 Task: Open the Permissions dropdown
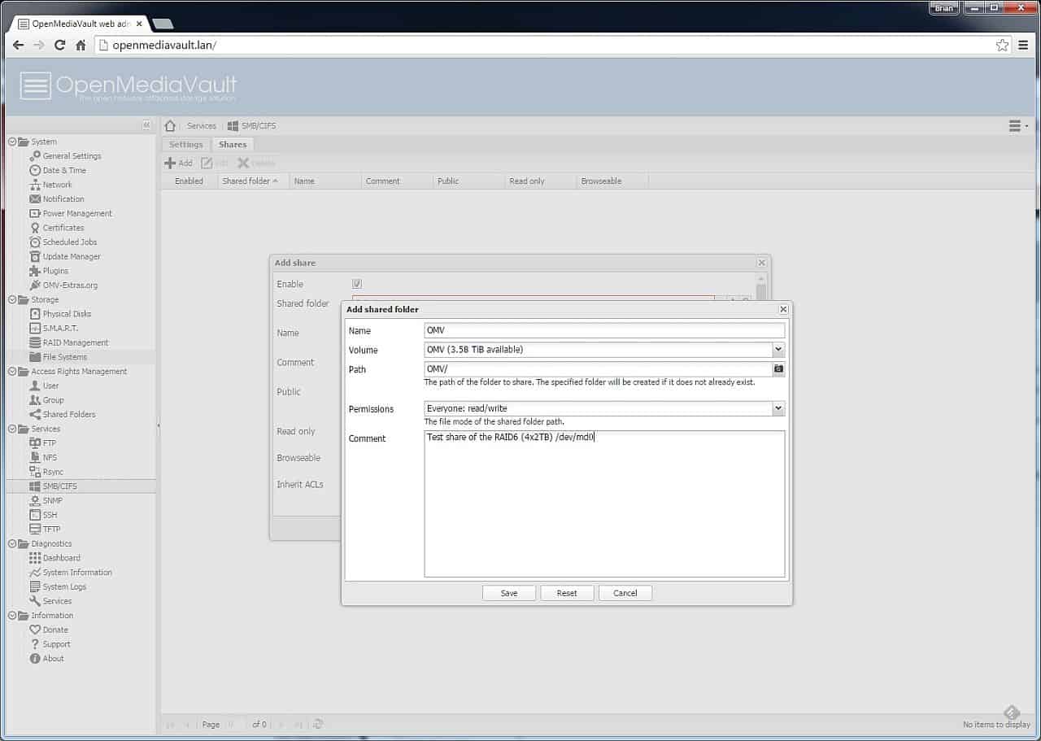click(778, 408)
